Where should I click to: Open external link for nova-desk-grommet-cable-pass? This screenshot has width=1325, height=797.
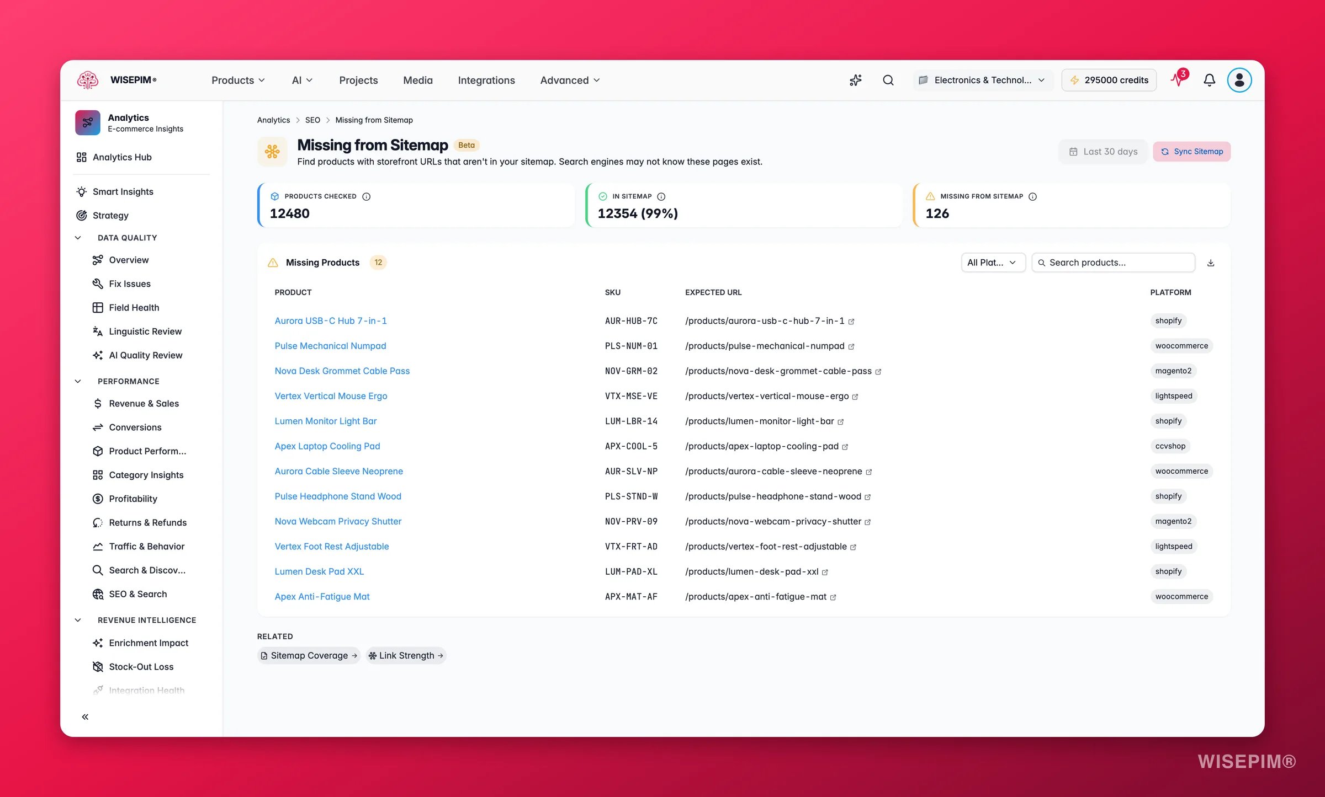point(878,372)
